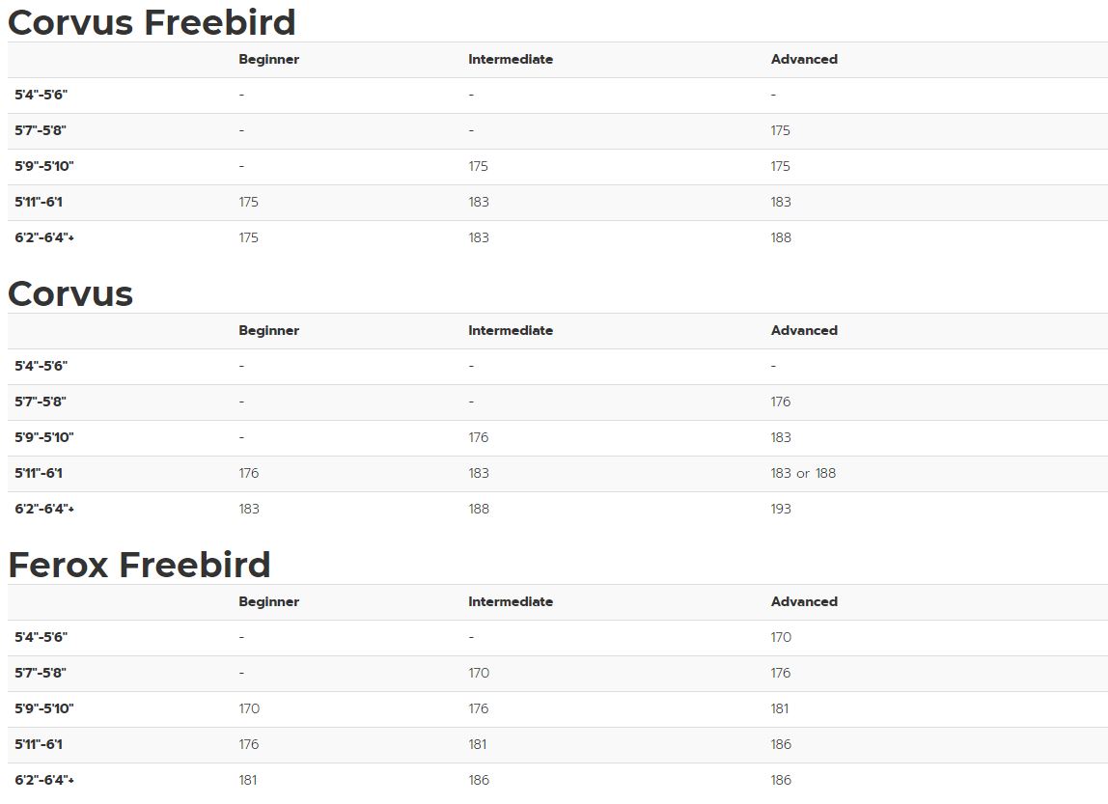
Task: Select the 5'4"-5'6" row label under Corvus Freebird
Action: [42, 95]
